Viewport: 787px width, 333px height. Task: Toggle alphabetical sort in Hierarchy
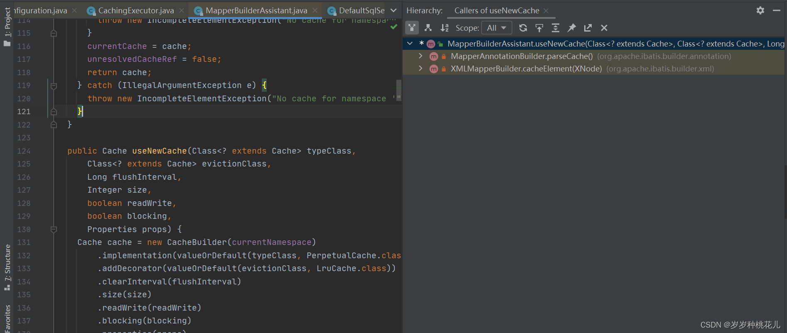(445, 28)
